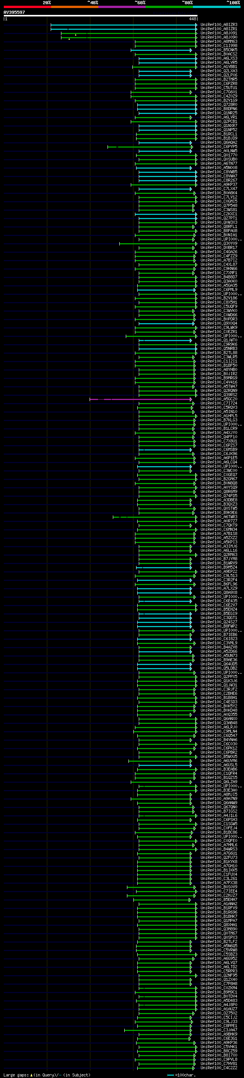
Task: Select the UniRef100_C1I998 label
Action: (x=219, y=46)
